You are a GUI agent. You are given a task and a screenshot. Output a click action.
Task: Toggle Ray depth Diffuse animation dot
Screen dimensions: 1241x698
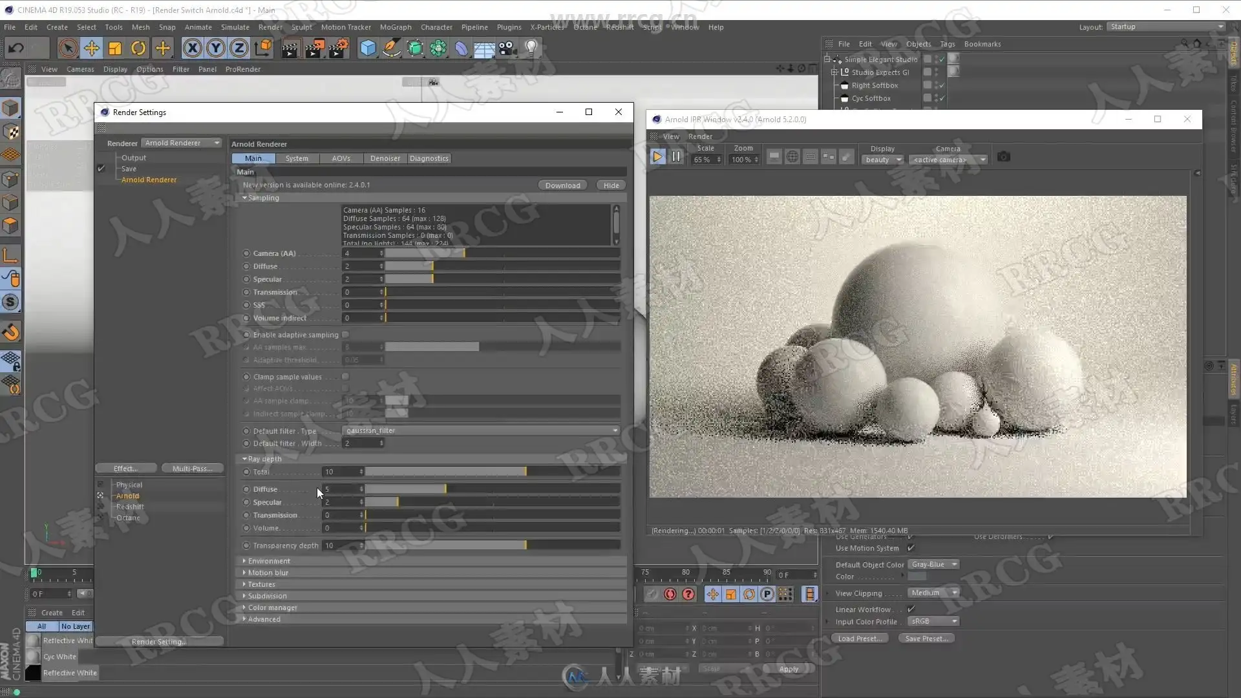246,489
